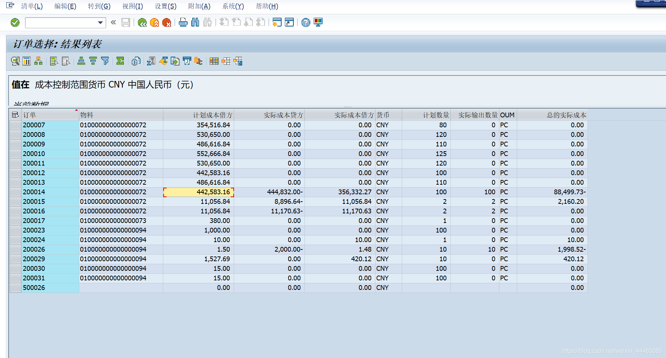Click the Deselect All rows icon
The width and height of the screenshot is (666, 358).
coord(66,61)
